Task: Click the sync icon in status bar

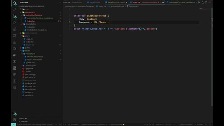Action: pos(56,125)
